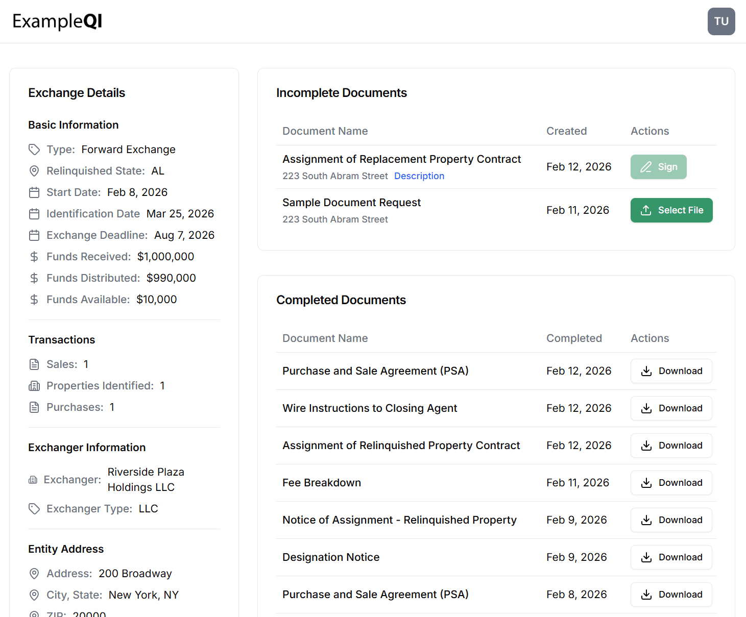
Task: Click the dollar icon next to Funds Received
Action: click(x=34, y=257)
